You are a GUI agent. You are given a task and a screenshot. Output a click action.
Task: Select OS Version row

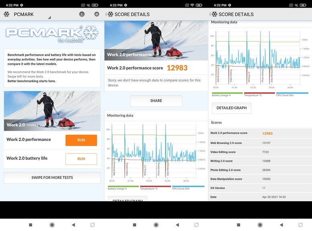pos(260,188)
